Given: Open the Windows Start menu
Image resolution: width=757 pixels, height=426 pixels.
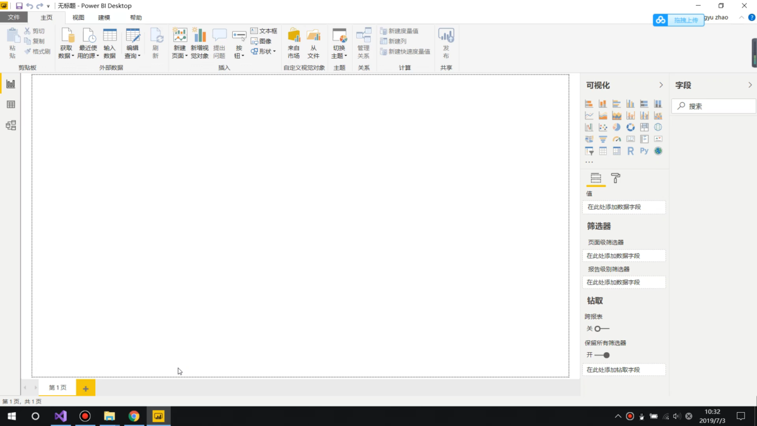Looking at the screenshot, I should [x=11, y=416].
